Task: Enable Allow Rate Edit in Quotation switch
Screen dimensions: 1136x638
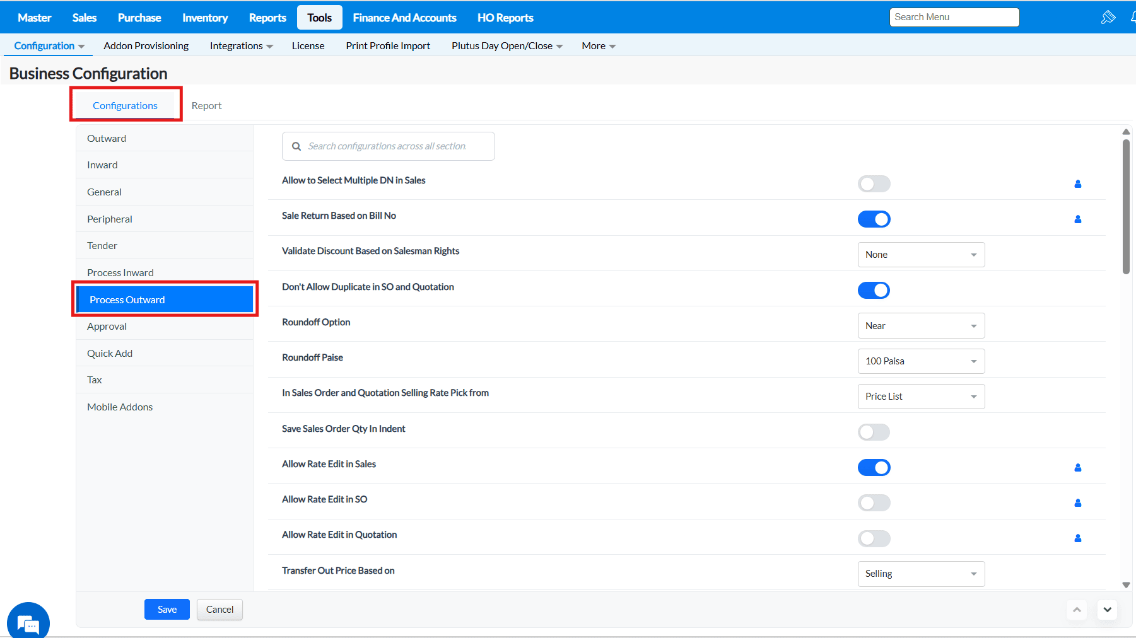Action: tap(874, 538)
